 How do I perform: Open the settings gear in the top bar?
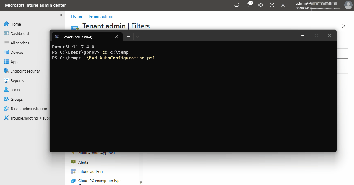point(260,5)
